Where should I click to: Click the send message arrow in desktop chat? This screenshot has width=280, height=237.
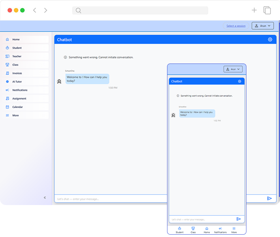pyautogui.click(x=269, y=198)
